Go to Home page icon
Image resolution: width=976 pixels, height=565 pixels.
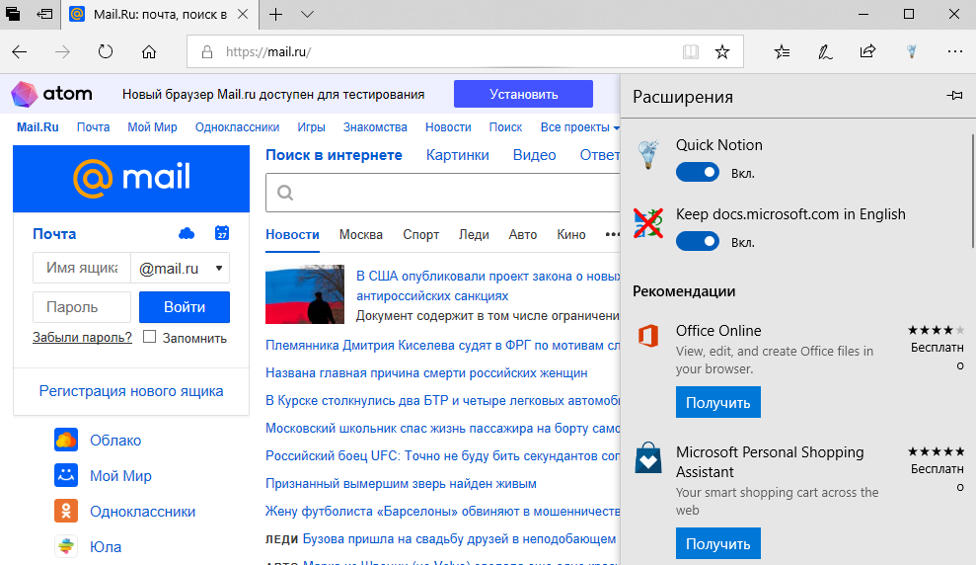pyautogui.click(x=149, y=51)
